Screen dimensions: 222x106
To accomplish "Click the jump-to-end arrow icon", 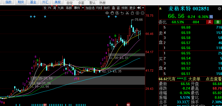I will 139,8.
